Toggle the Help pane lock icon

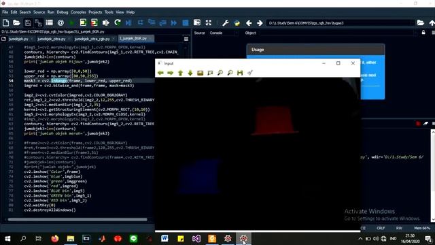pyautogui.click(x=423, y=33)
